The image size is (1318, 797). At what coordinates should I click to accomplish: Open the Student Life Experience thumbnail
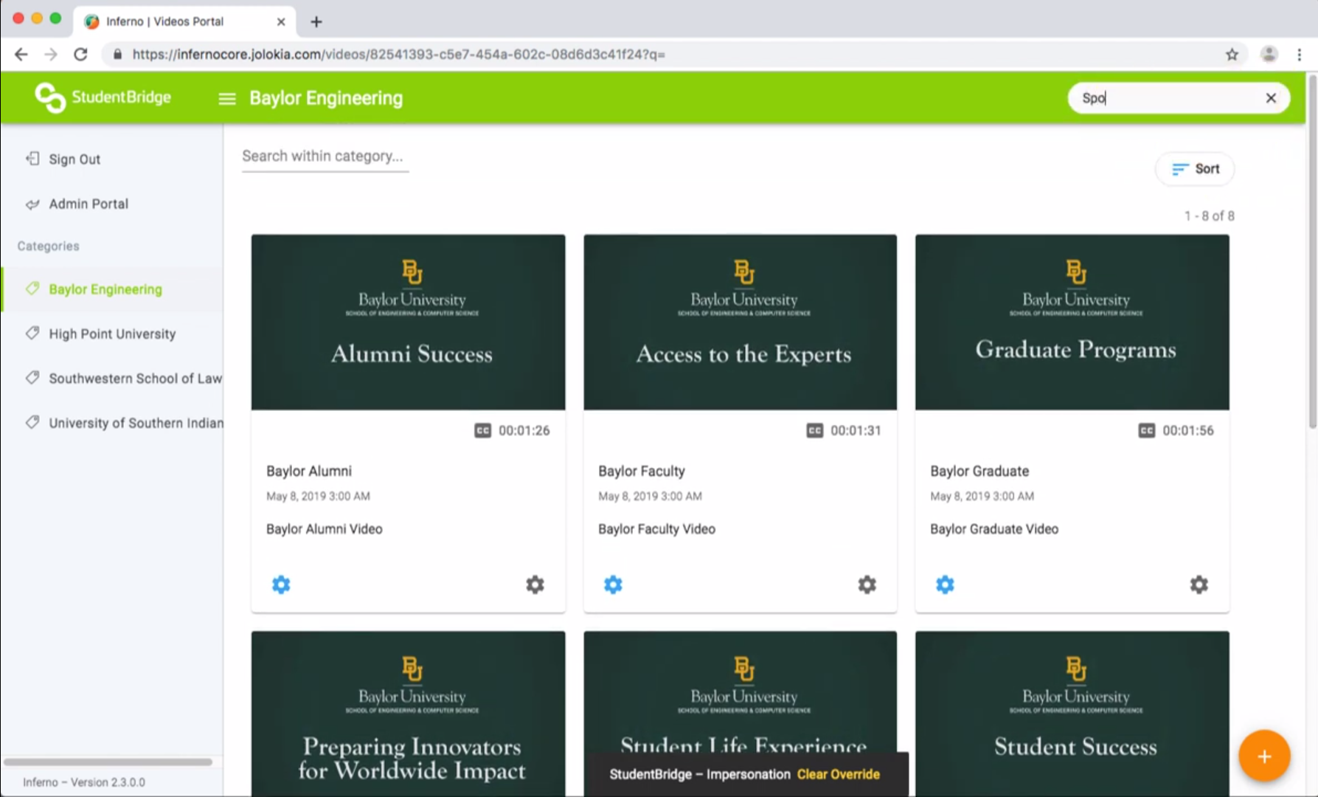coord(740,691)
